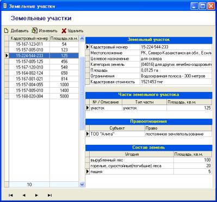Image resolution: width=217 pixels, height=202 pixels.
Task: Click list scrollbar down arrow
Action: click(82, 185)
